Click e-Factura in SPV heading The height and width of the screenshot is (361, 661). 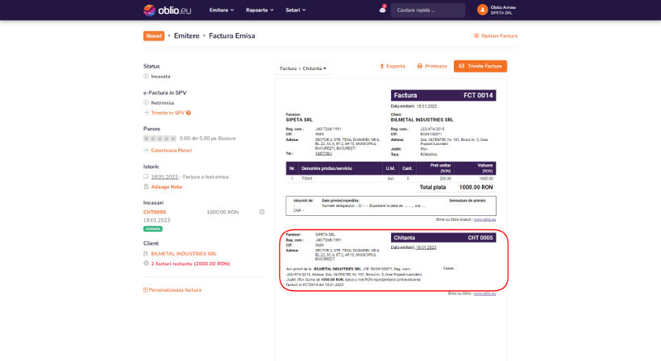[x=164, y=93]
